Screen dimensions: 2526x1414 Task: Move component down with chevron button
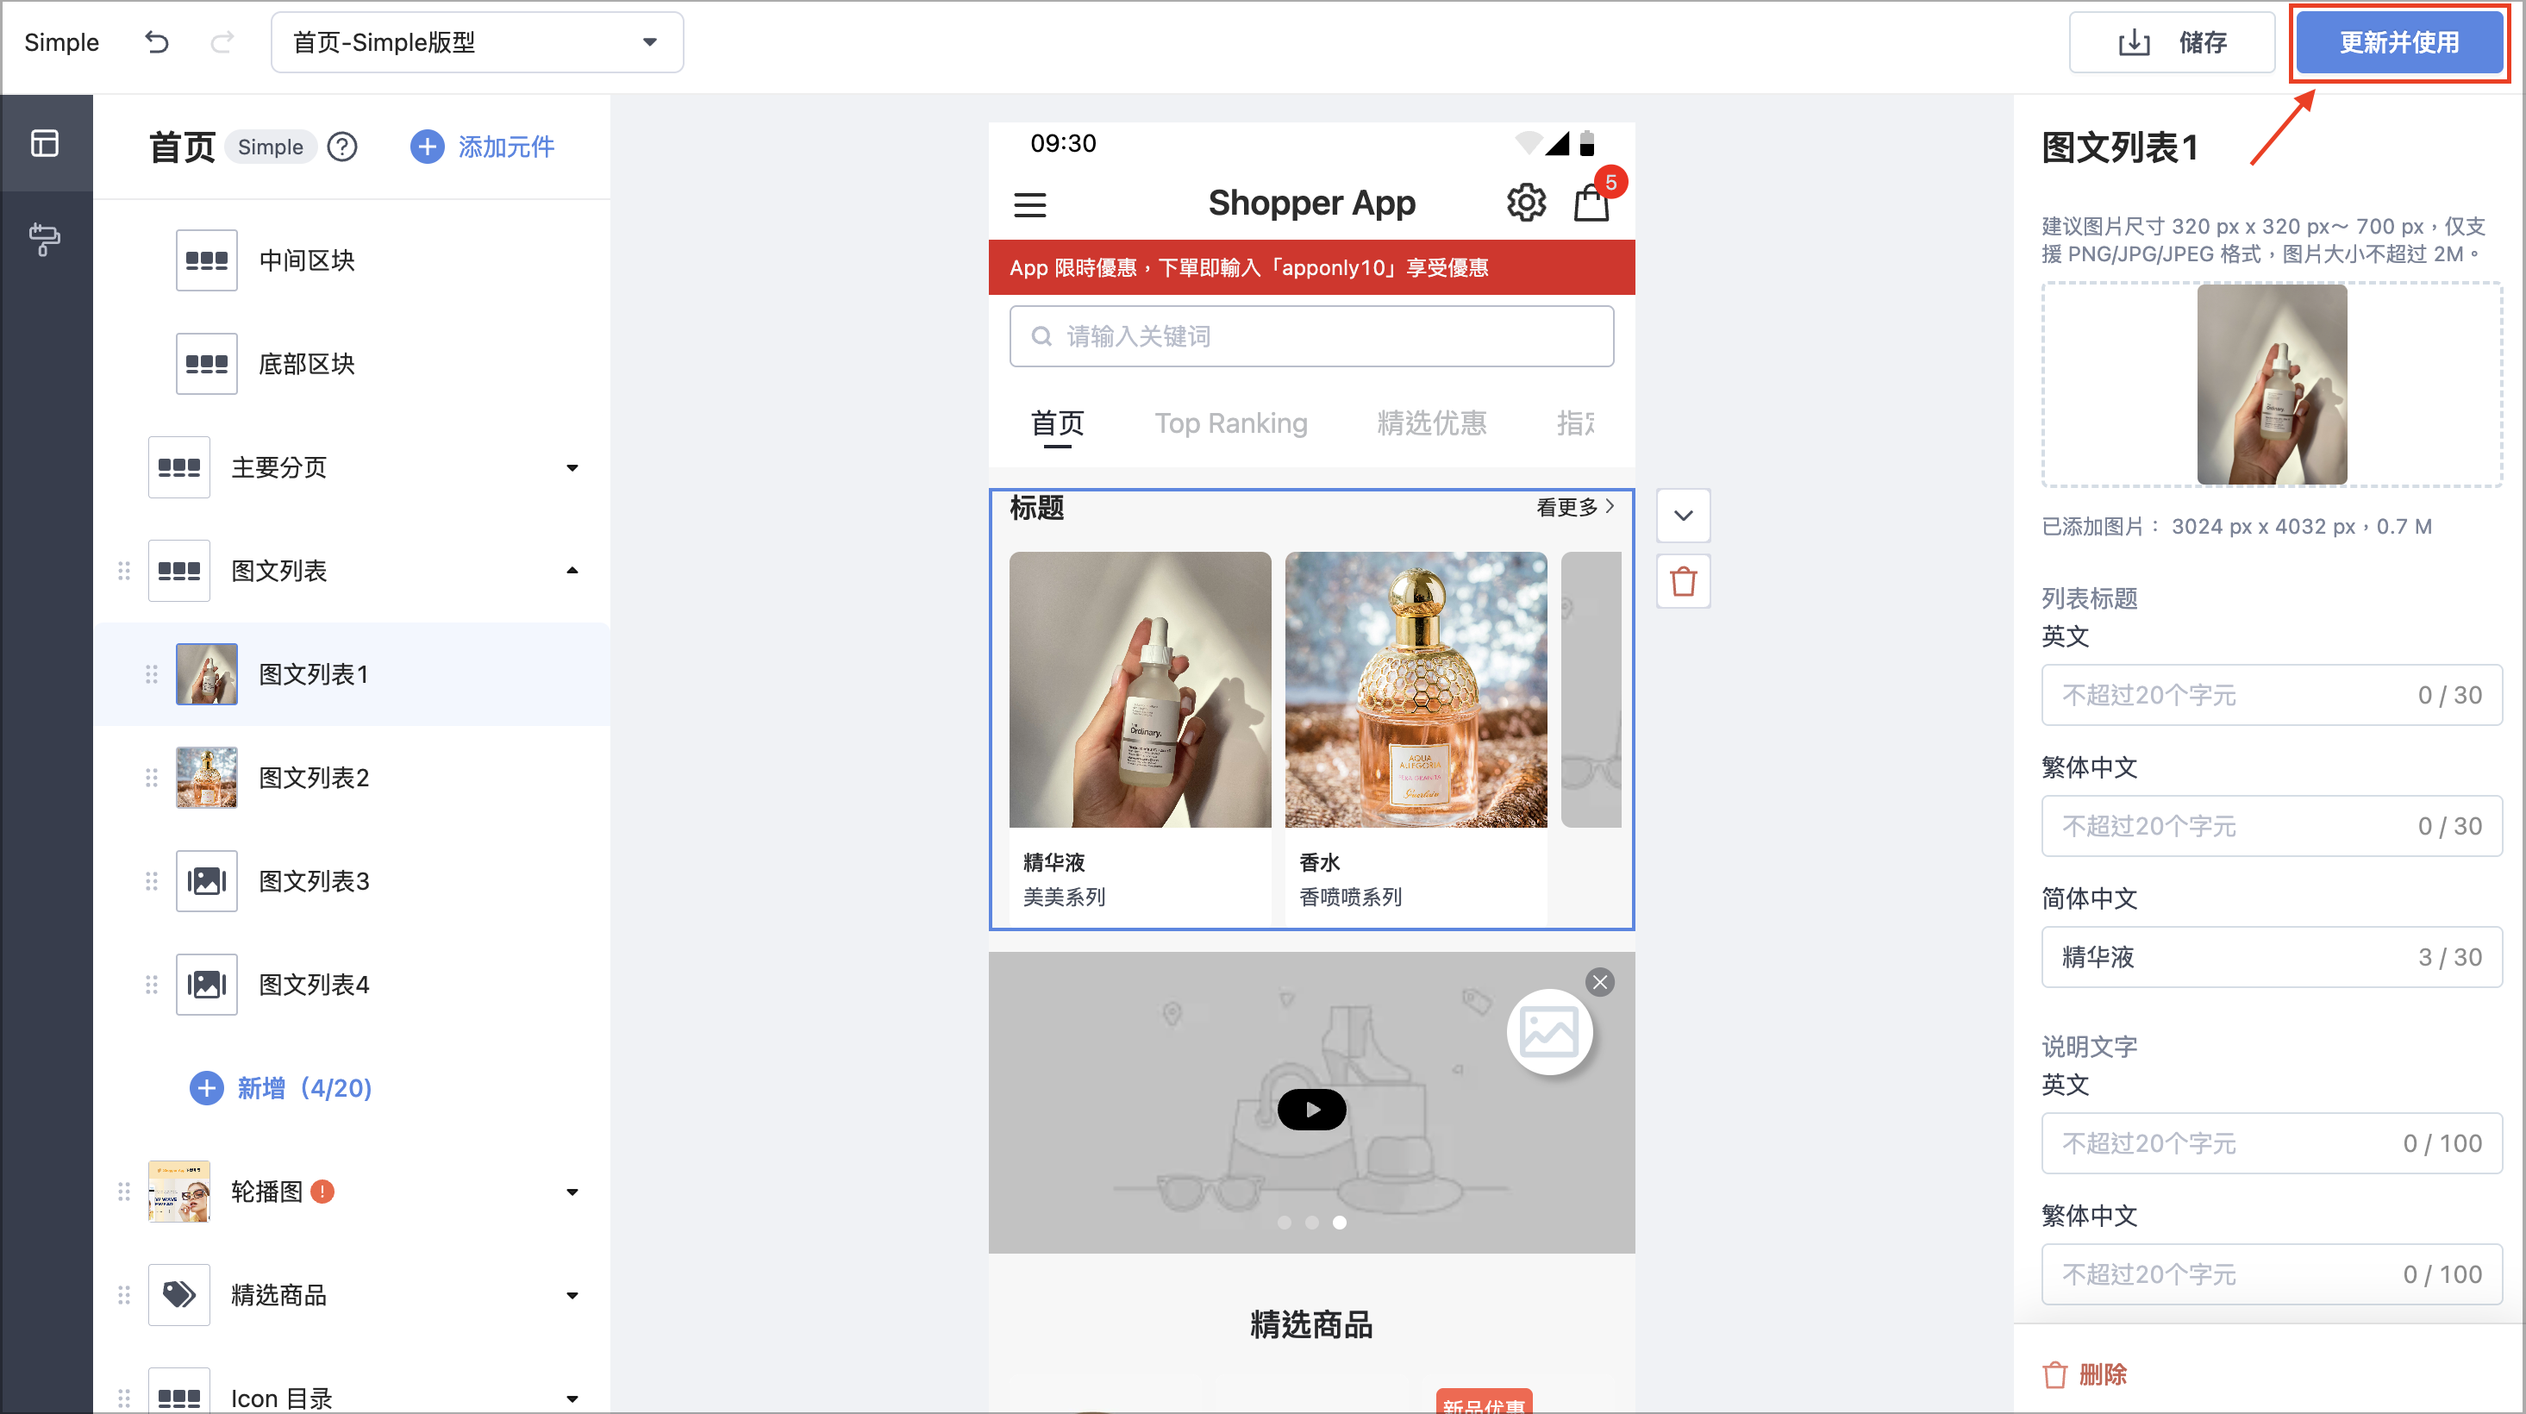pos(1684,515)
